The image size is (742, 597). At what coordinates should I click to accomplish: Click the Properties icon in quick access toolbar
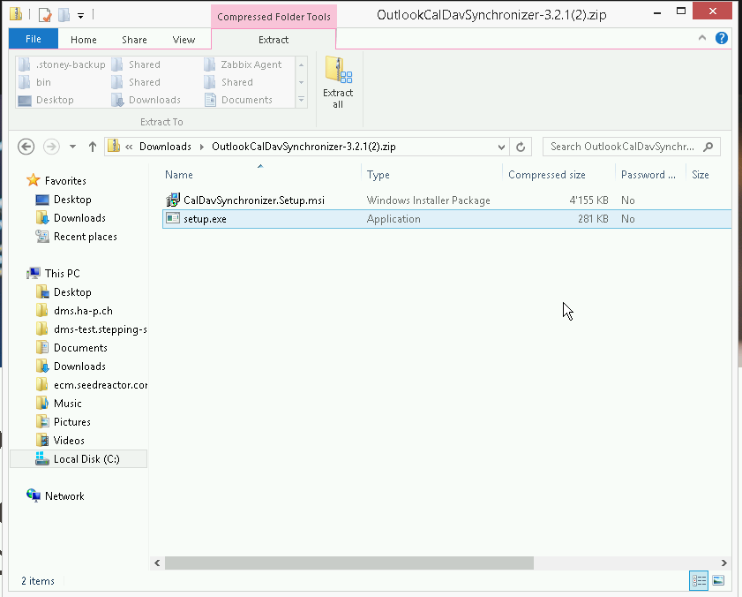pyautogui.click(x=44, y=15)
